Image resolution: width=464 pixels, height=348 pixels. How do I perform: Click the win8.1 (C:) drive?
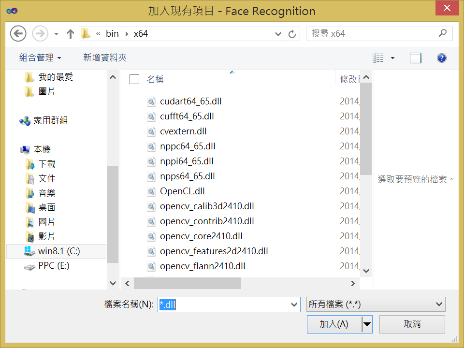pos(58,251)
